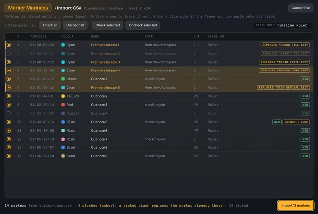
Task: Select timecode 01:01:44:01
Action: coord(42,96)
